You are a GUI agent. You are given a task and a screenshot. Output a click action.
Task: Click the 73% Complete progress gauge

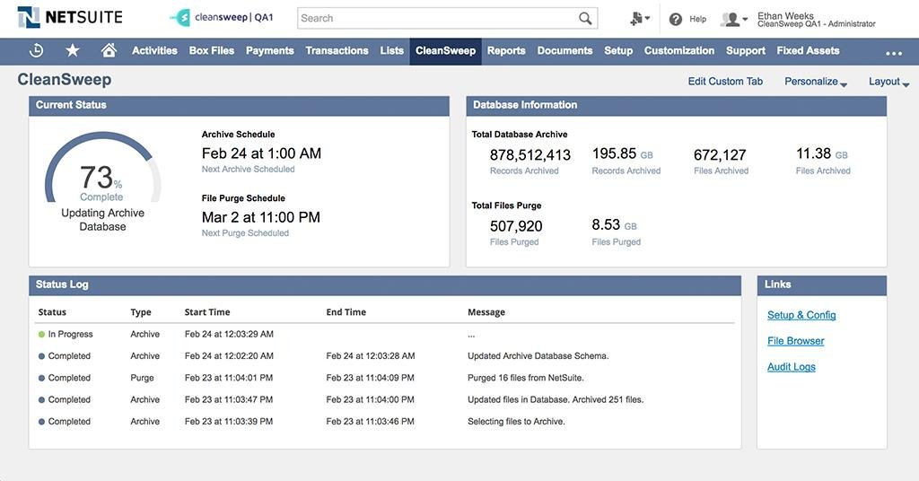click(102, 168)
